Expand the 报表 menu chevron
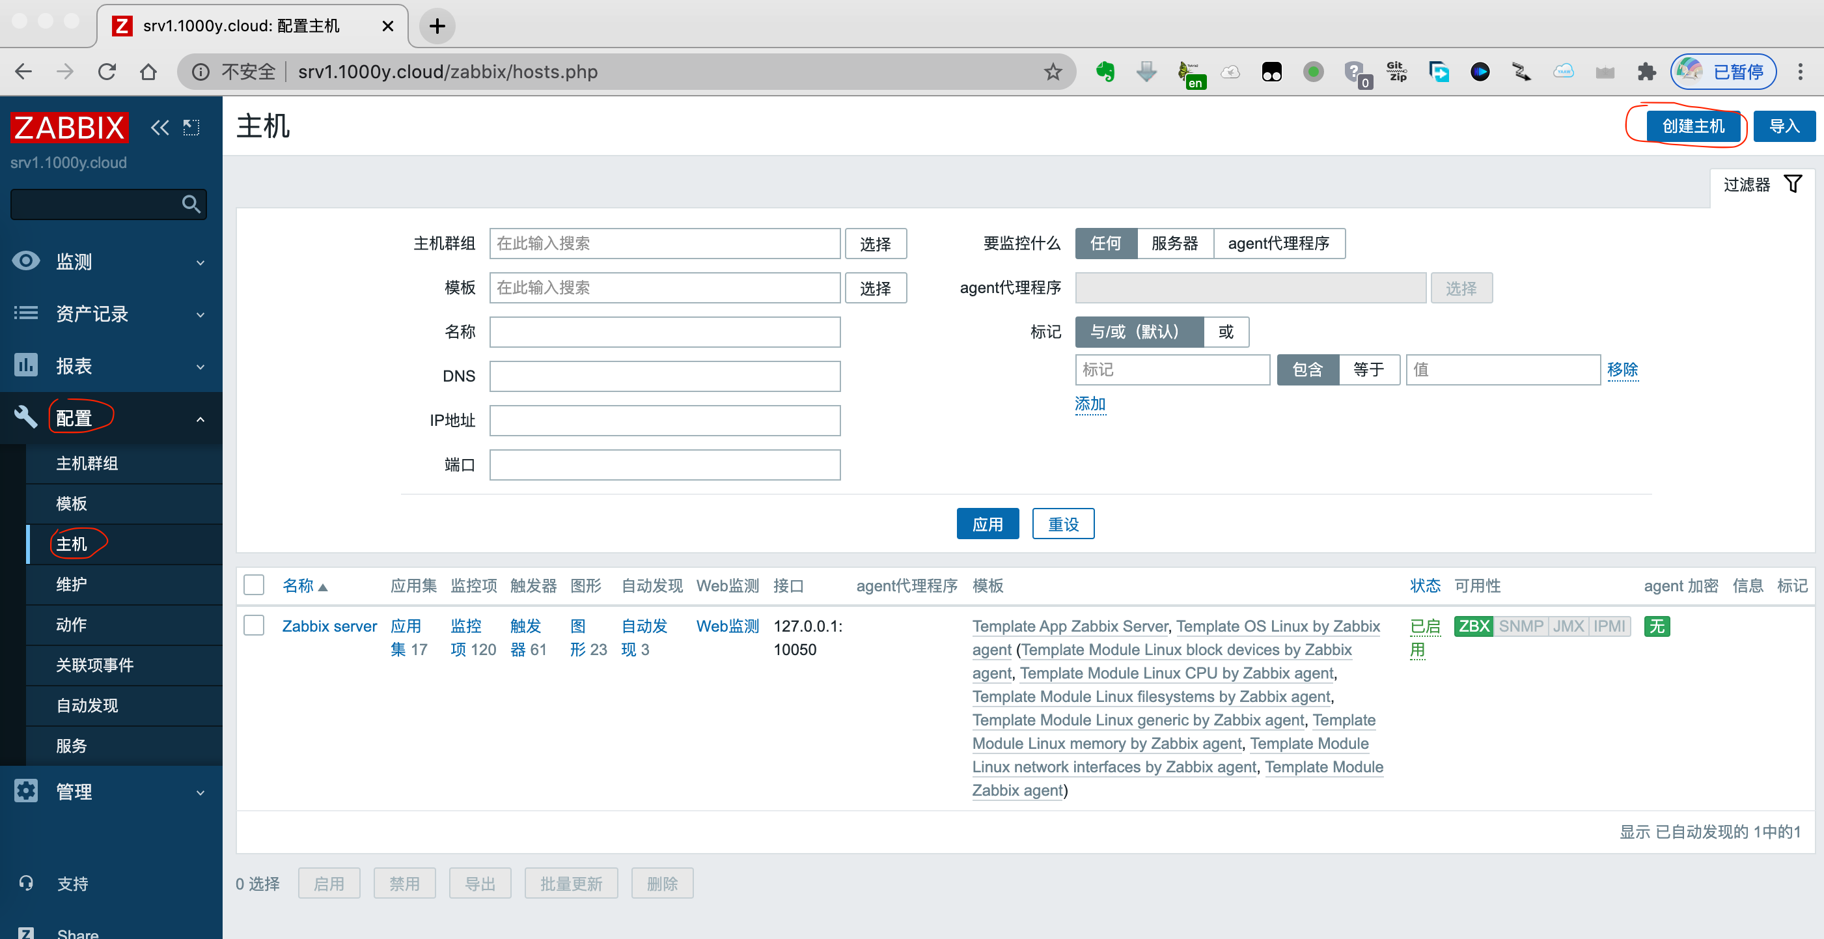This screenshot has width=1824, height=939. 200,367
